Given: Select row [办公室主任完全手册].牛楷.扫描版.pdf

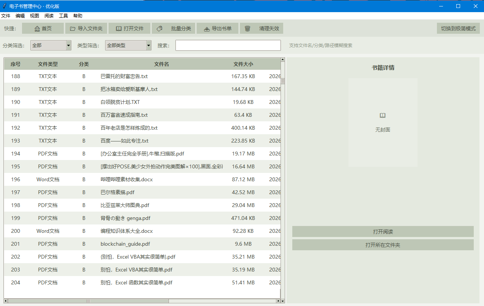Looking at the screenshot, I should coord(142,154).
